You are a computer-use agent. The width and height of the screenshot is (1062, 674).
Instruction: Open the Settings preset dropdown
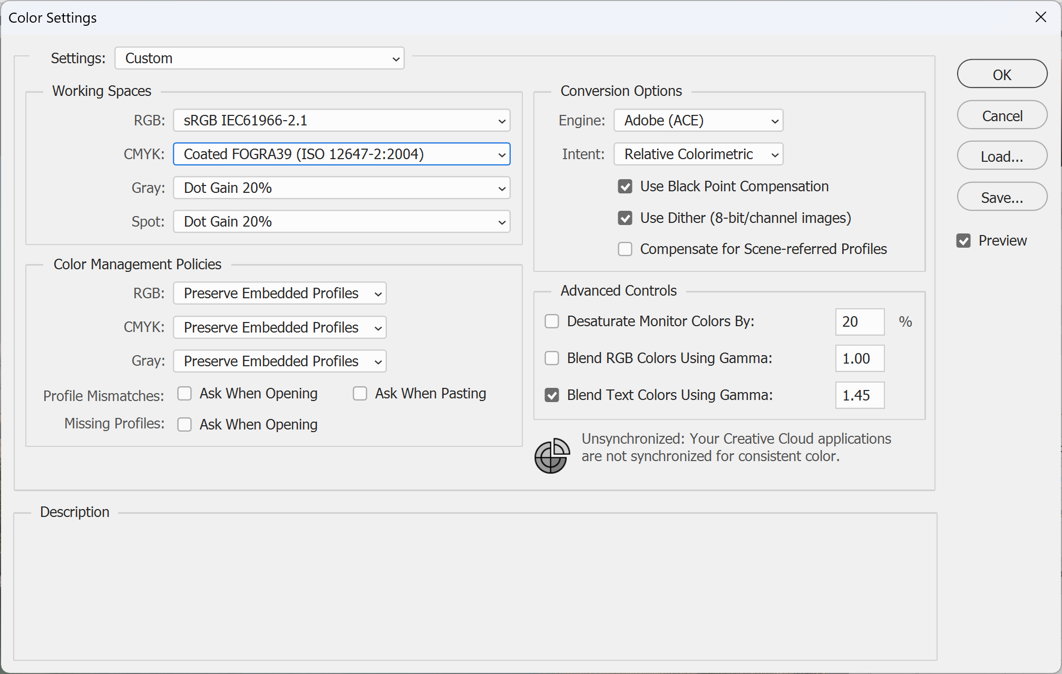[x=259, y=58]
